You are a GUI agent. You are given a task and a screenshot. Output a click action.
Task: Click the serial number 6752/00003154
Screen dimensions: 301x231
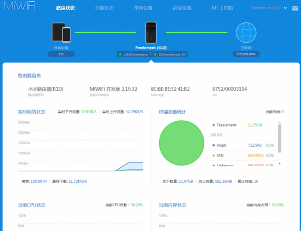230,89
